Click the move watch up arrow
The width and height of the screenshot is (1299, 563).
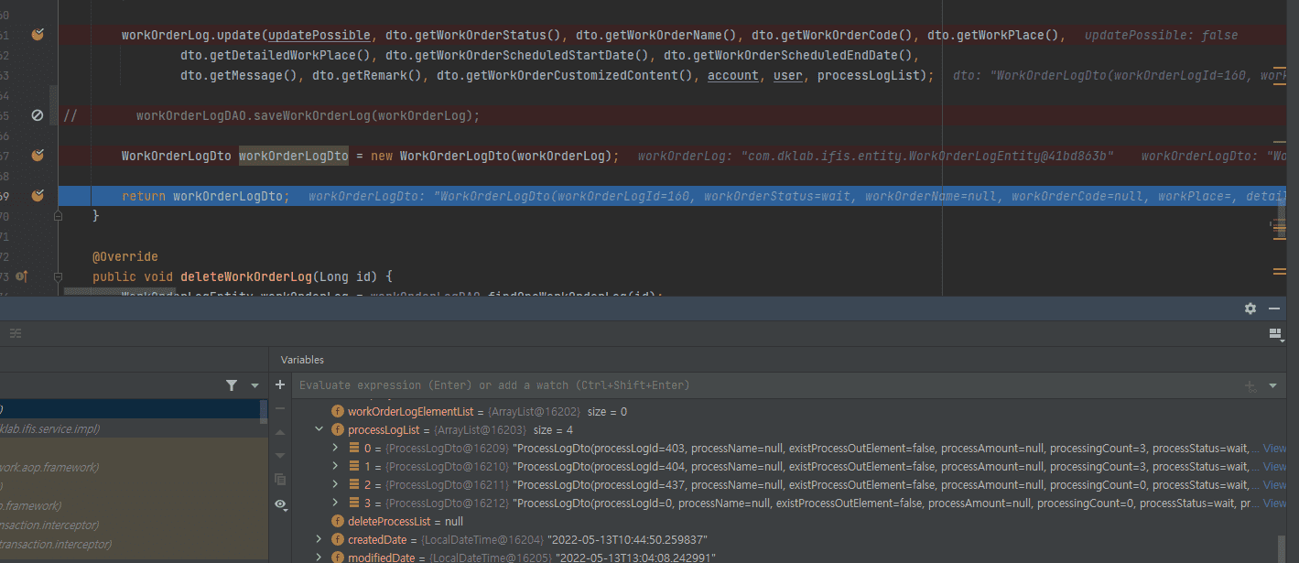[280, 432]
